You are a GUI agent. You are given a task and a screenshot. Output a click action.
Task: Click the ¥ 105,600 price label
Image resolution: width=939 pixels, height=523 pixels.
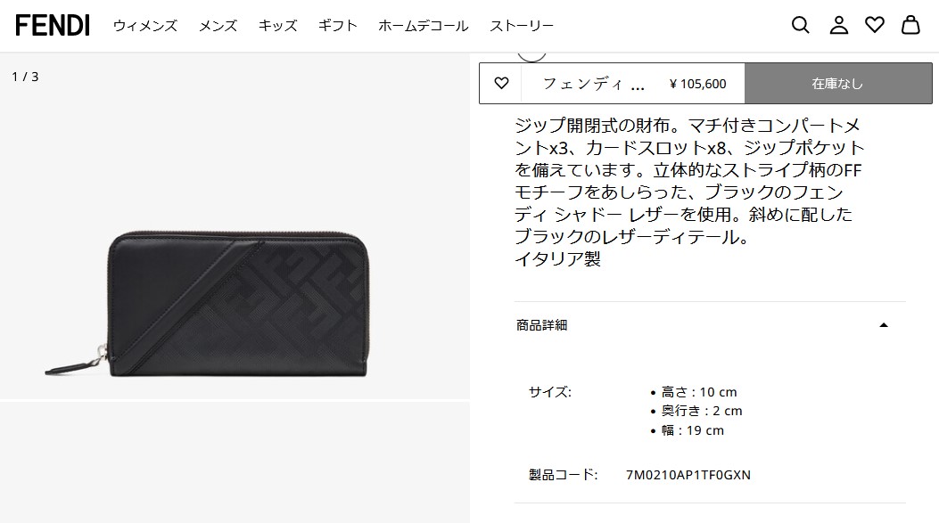[697, 84]
